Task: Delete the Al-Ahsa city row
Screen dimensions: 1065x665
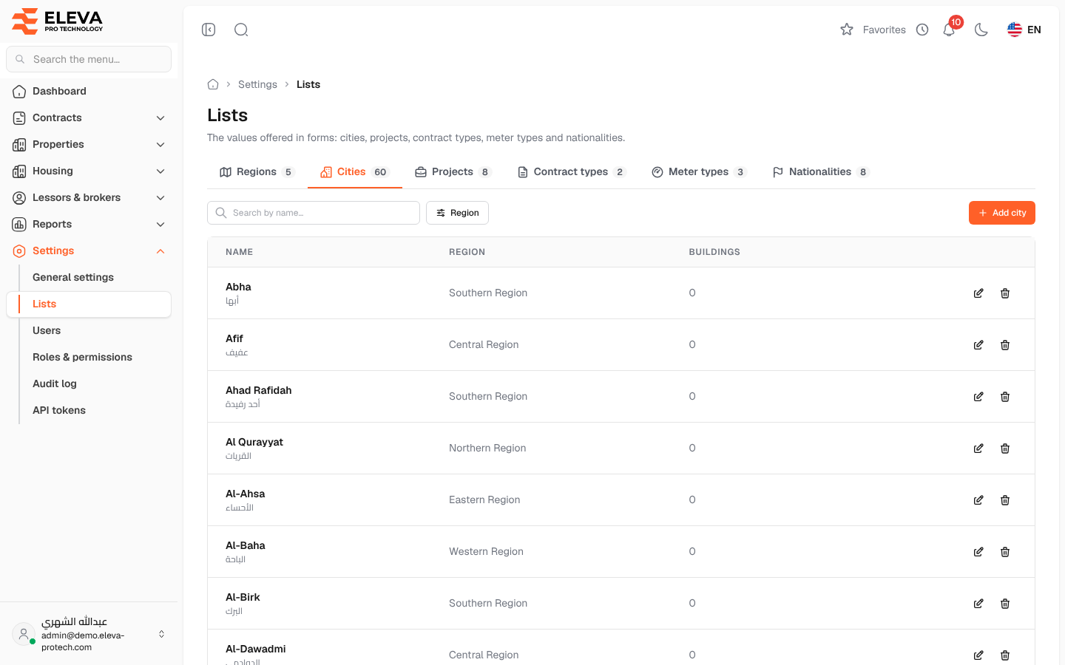Action: pyautogui.click(x=1005, y=500)
